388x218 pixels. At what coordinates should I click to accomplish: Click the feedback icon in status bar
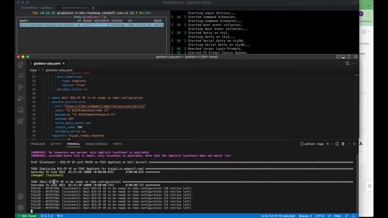(x=347, y=216)
